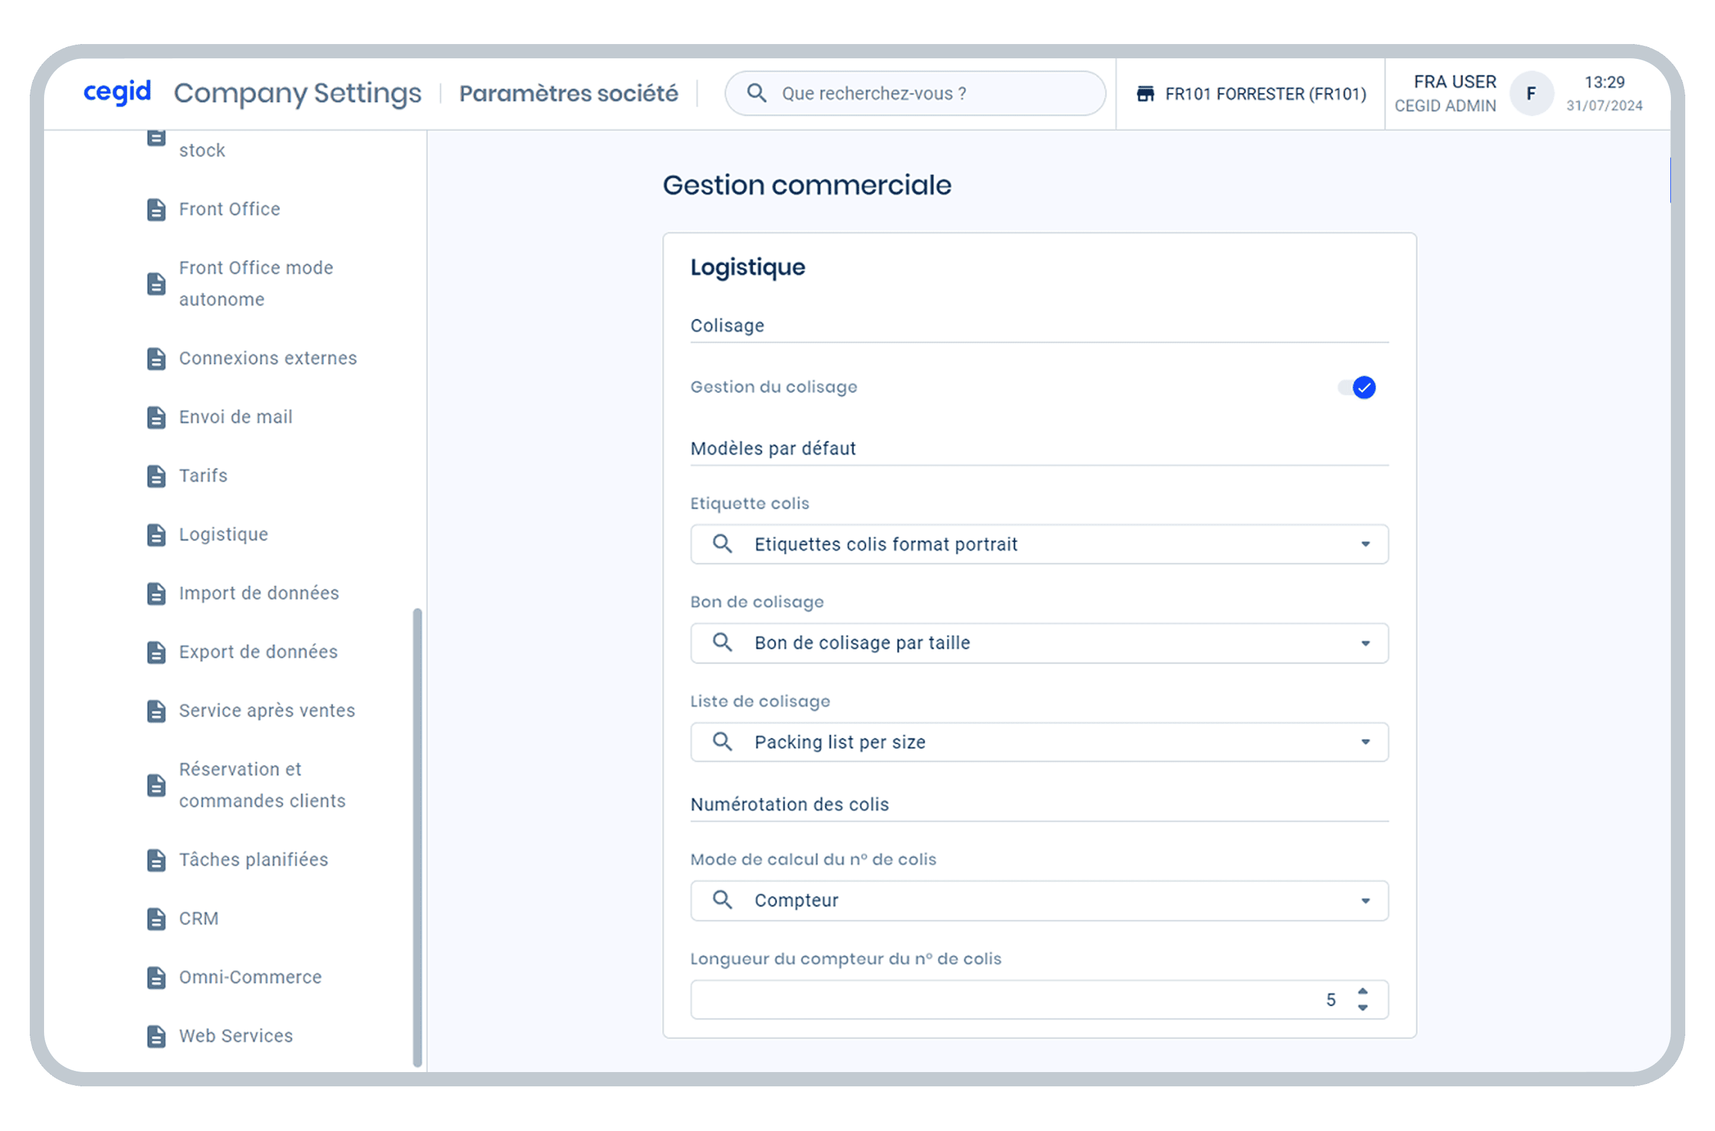This screenshot has width=1715, height=1131.
Task: Click the Longueur du compteur number field
Action: click(1040, 1001)
